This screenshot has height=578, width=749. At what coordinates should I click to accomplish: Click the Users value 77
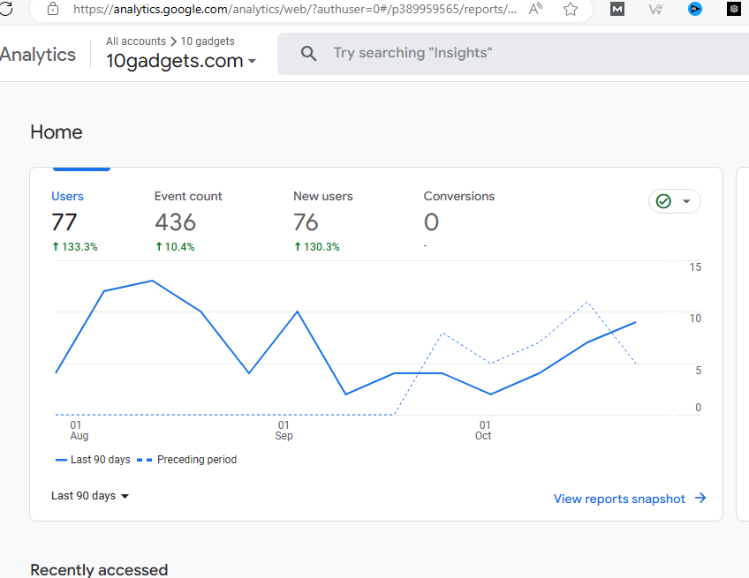64,222
